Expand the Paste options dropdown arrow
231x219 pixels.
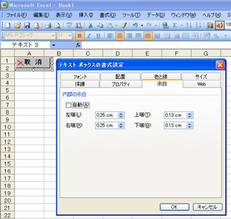point(116,26)
